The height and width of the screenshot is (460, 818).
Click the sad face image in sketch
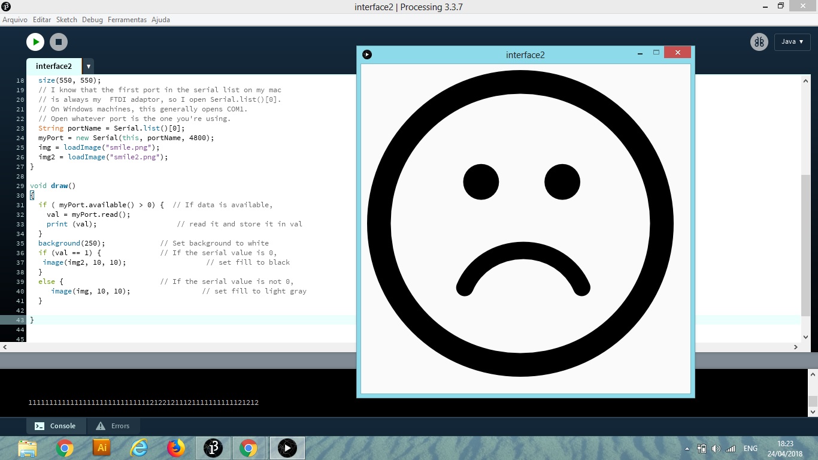click(x=520, y=223)
